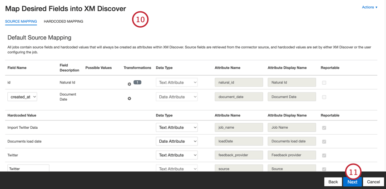
Task: Click the Back button
Action: click(333, 182)
